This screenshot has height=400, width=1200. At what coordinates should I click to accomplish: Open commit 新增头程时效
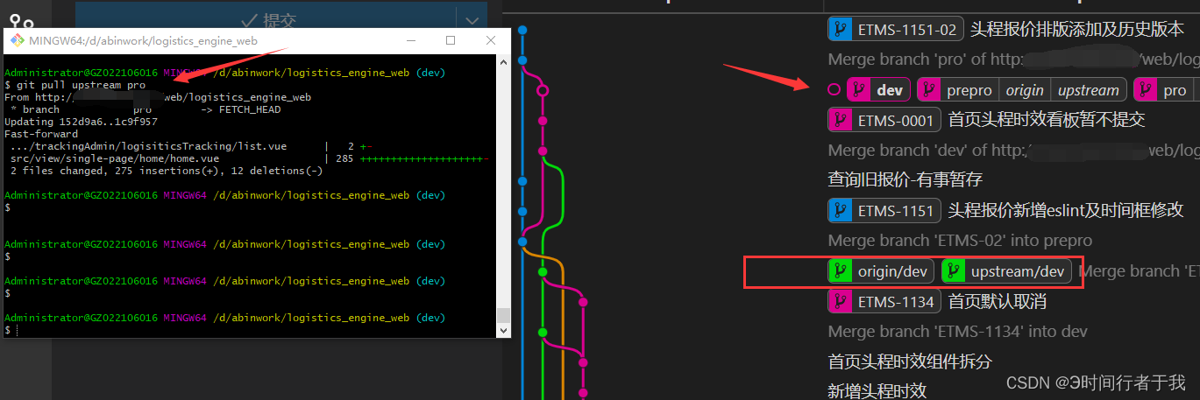[877, 390]
